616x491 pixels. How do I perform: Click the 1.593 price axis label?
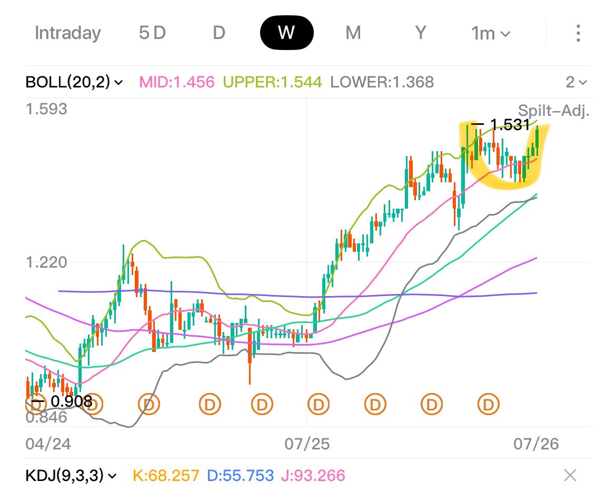click(x=46, y=109)
